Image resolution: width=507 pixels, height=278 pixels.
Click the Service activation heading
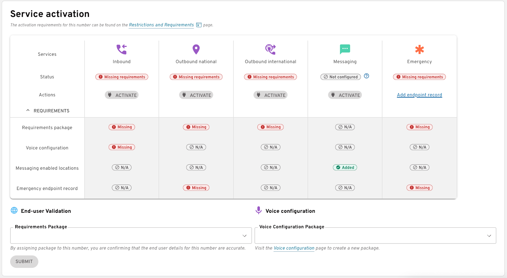(x=50, y=14)
